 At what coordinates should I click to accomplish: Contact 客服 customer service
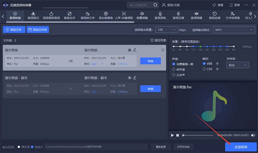tap(218, 5)
